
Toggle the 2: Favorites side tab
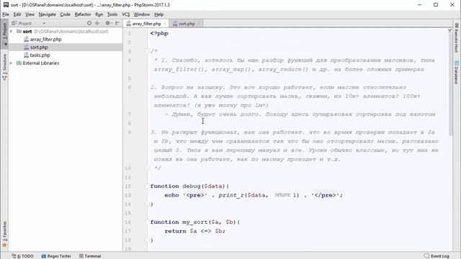4,234
